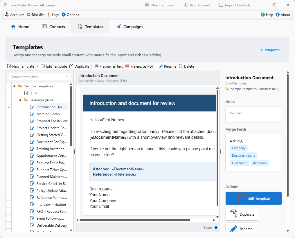295x238 pixels.
Task: Select the Company merge field chip
Action: [238, 148]
